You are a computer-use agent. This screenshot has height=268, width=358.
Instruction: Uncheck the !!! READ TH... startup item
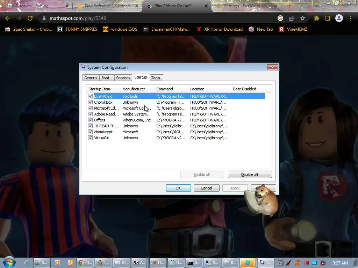pyautogui.click(x=91, y=126)
